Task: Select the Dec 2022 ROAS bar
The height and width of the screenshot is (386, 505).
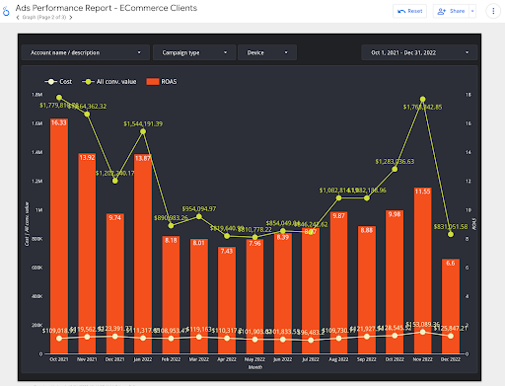Action: coord(451,306)
